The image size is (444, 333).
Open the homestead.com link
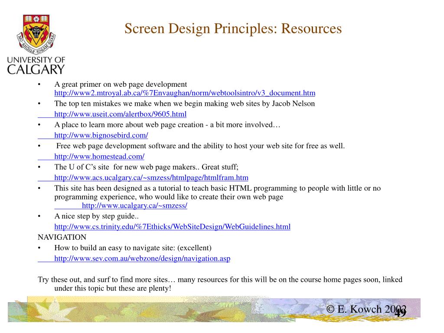(99, 156)
